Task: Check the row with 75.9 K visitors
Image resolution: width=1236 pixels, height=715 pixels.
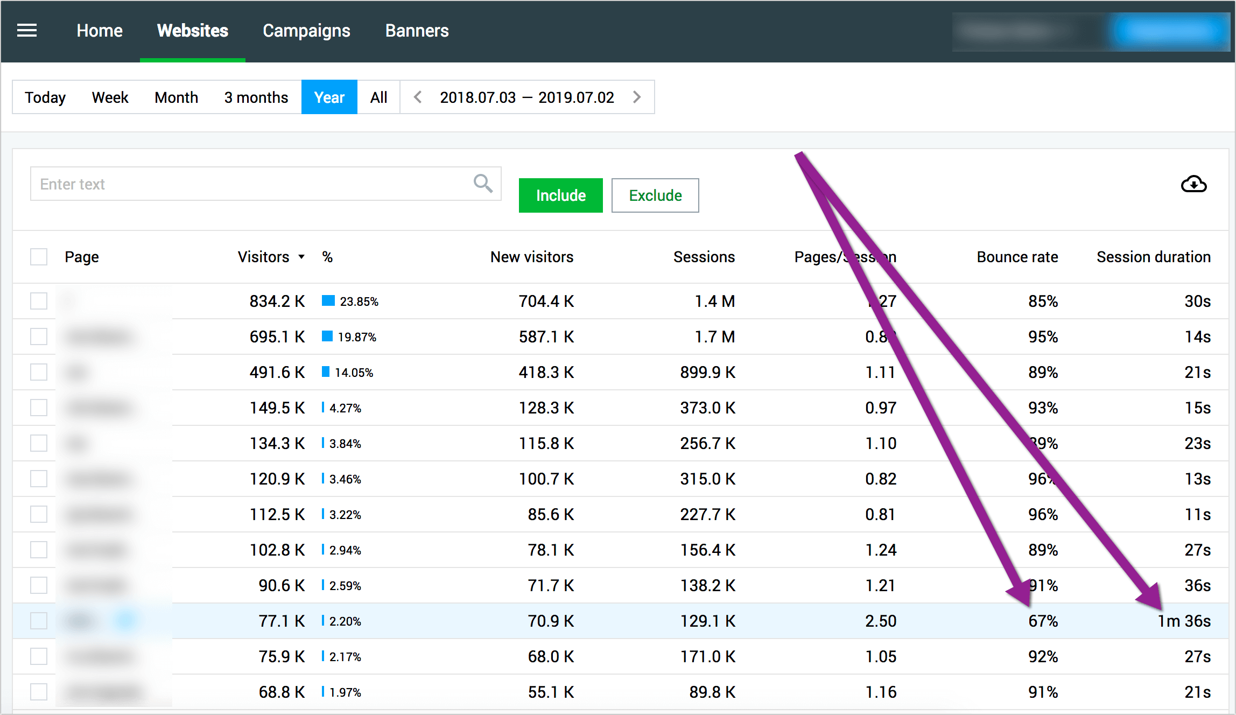Action: [x=39, y=656]
